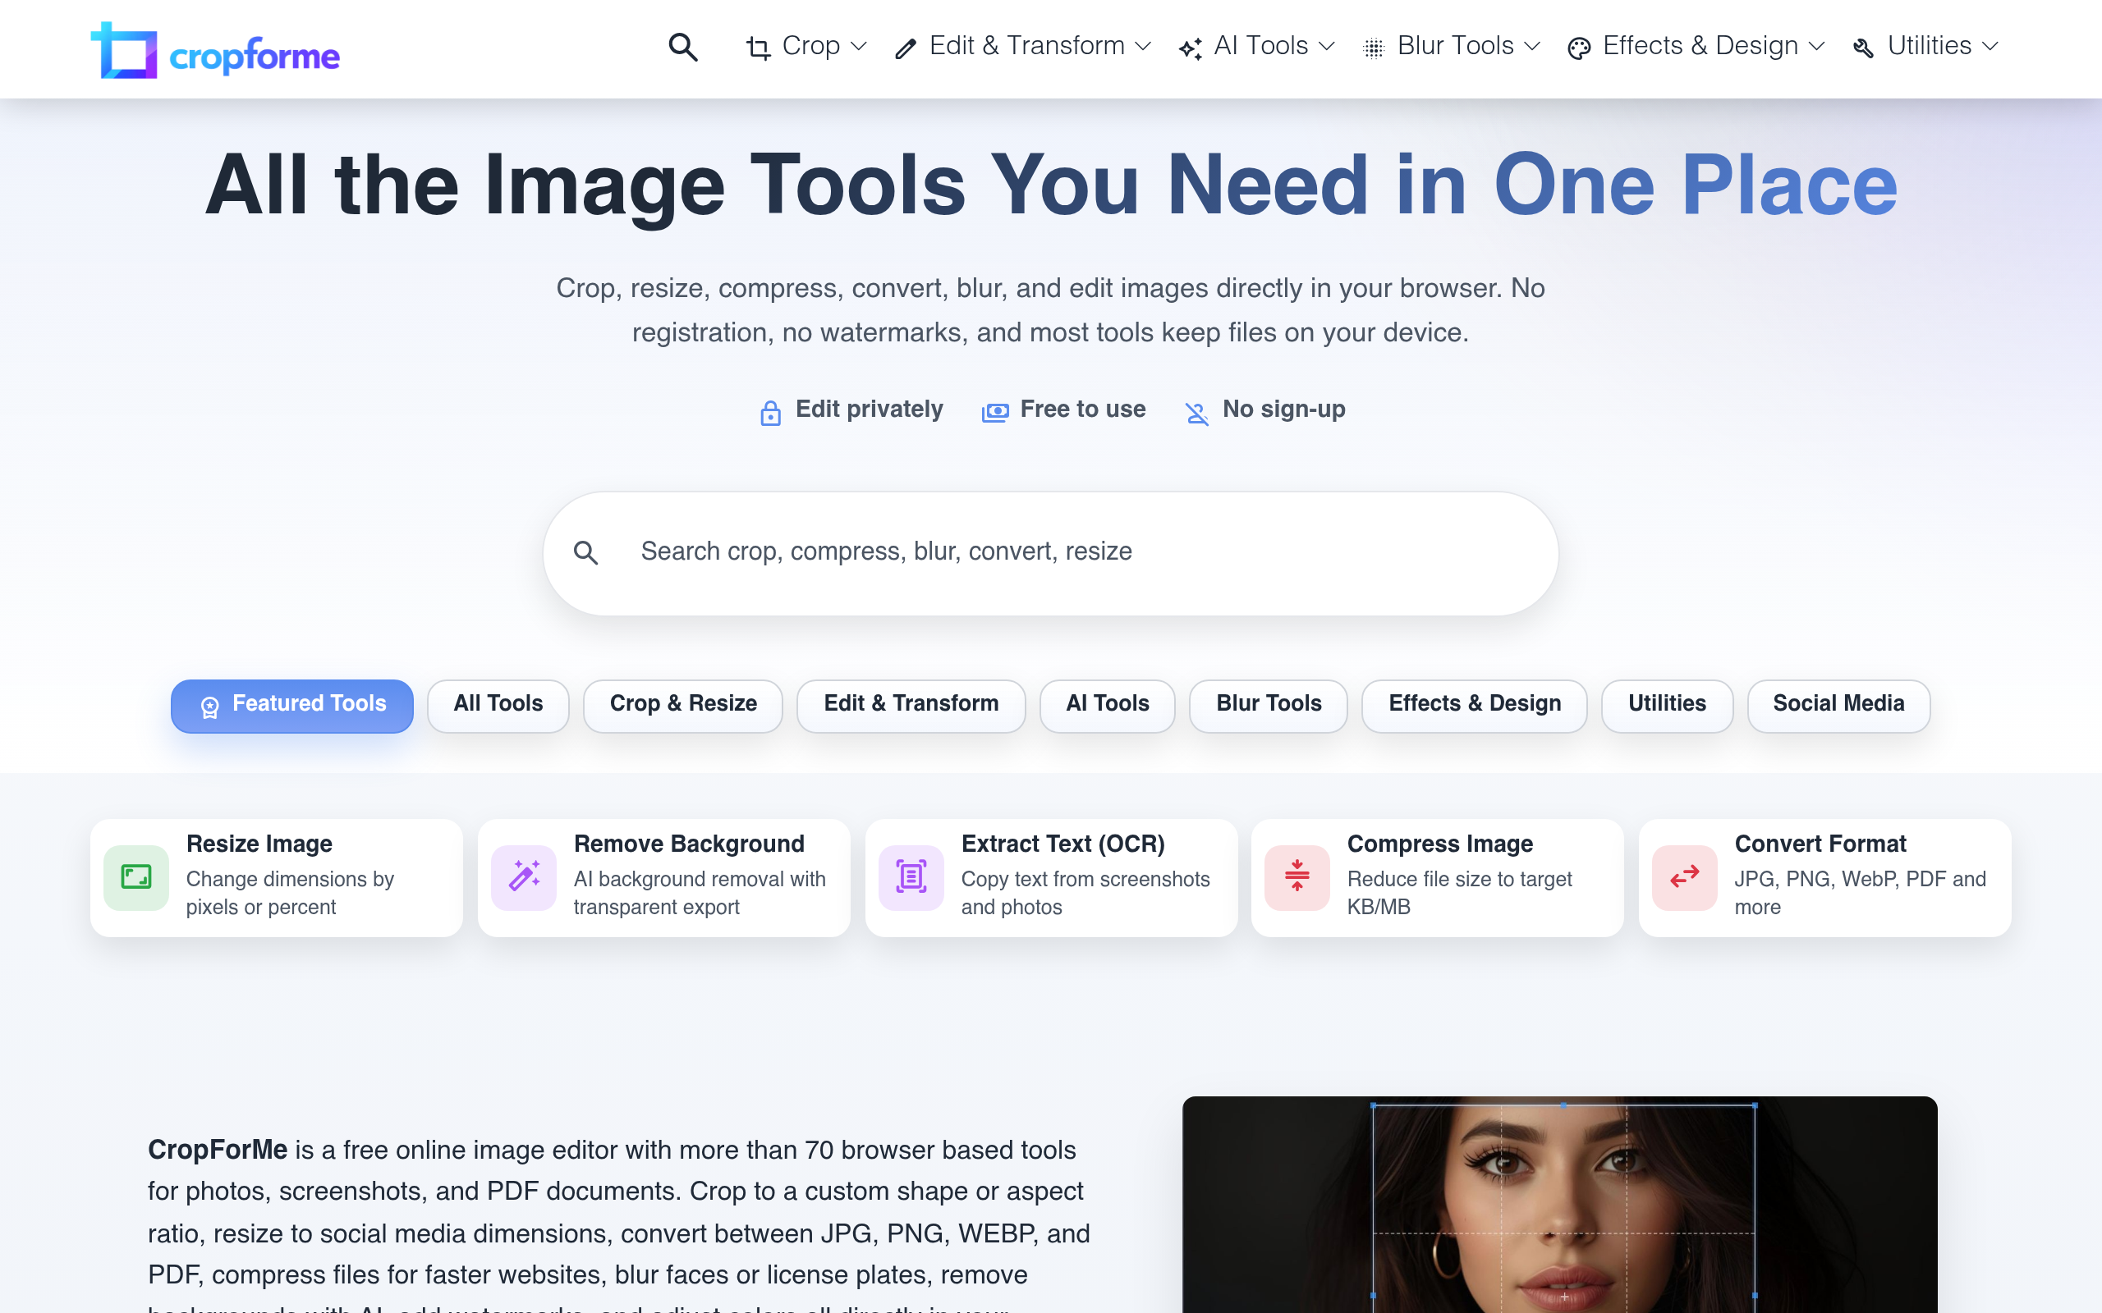Expand the Crop dropdown chevron

pyautogui.click(x=859, y=46)
